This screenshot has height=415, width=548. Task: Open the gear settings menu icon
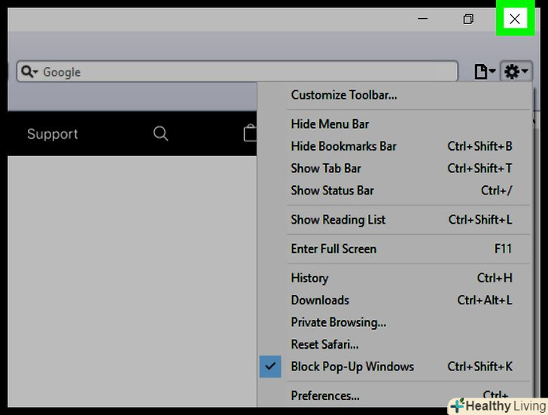[516, 72]
